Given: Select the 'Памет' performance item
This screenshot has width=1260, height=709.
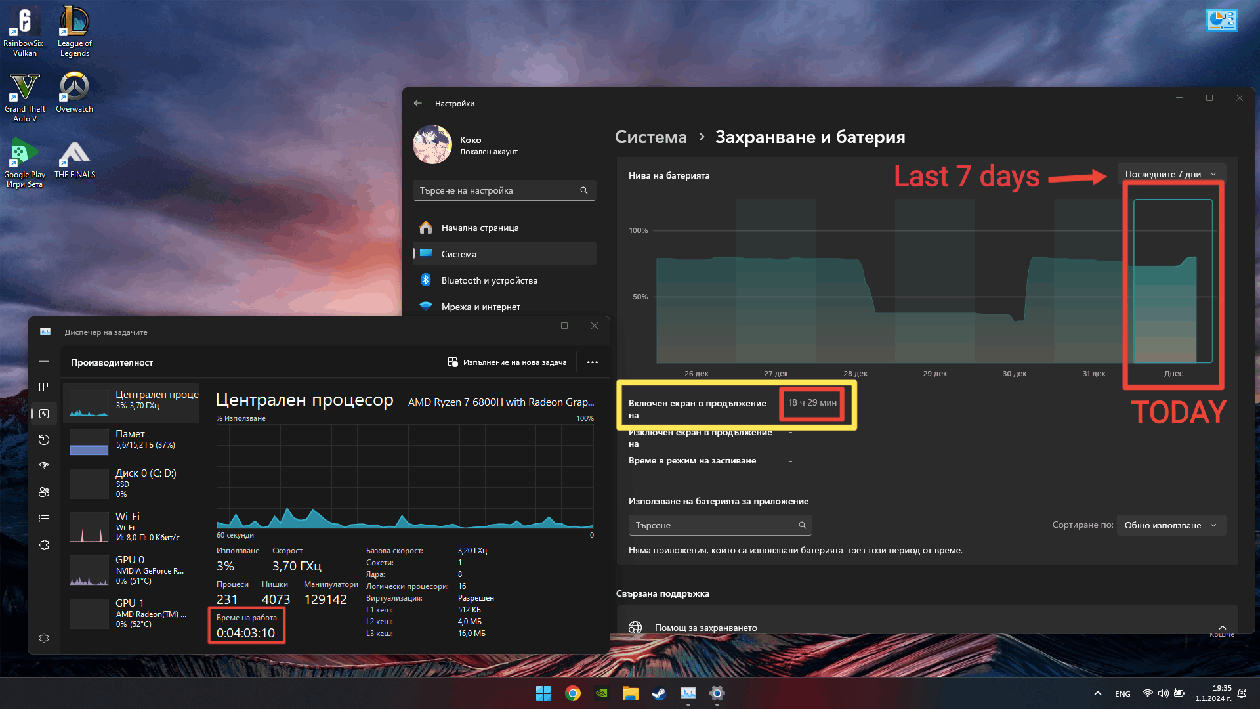Looking at the screenshot, I should click(131, 440).
